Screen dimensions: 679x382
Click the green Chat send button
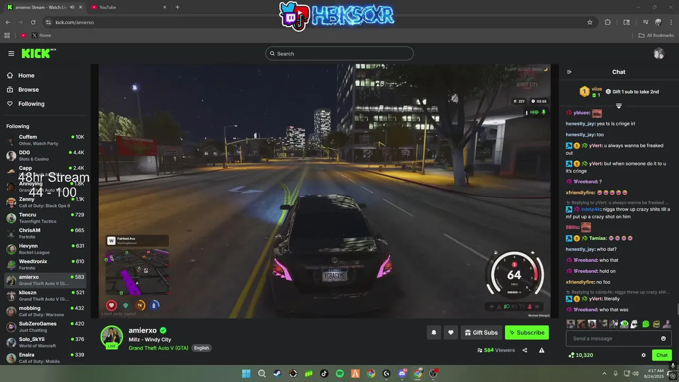pyautogui.click(x=662, y=355)
